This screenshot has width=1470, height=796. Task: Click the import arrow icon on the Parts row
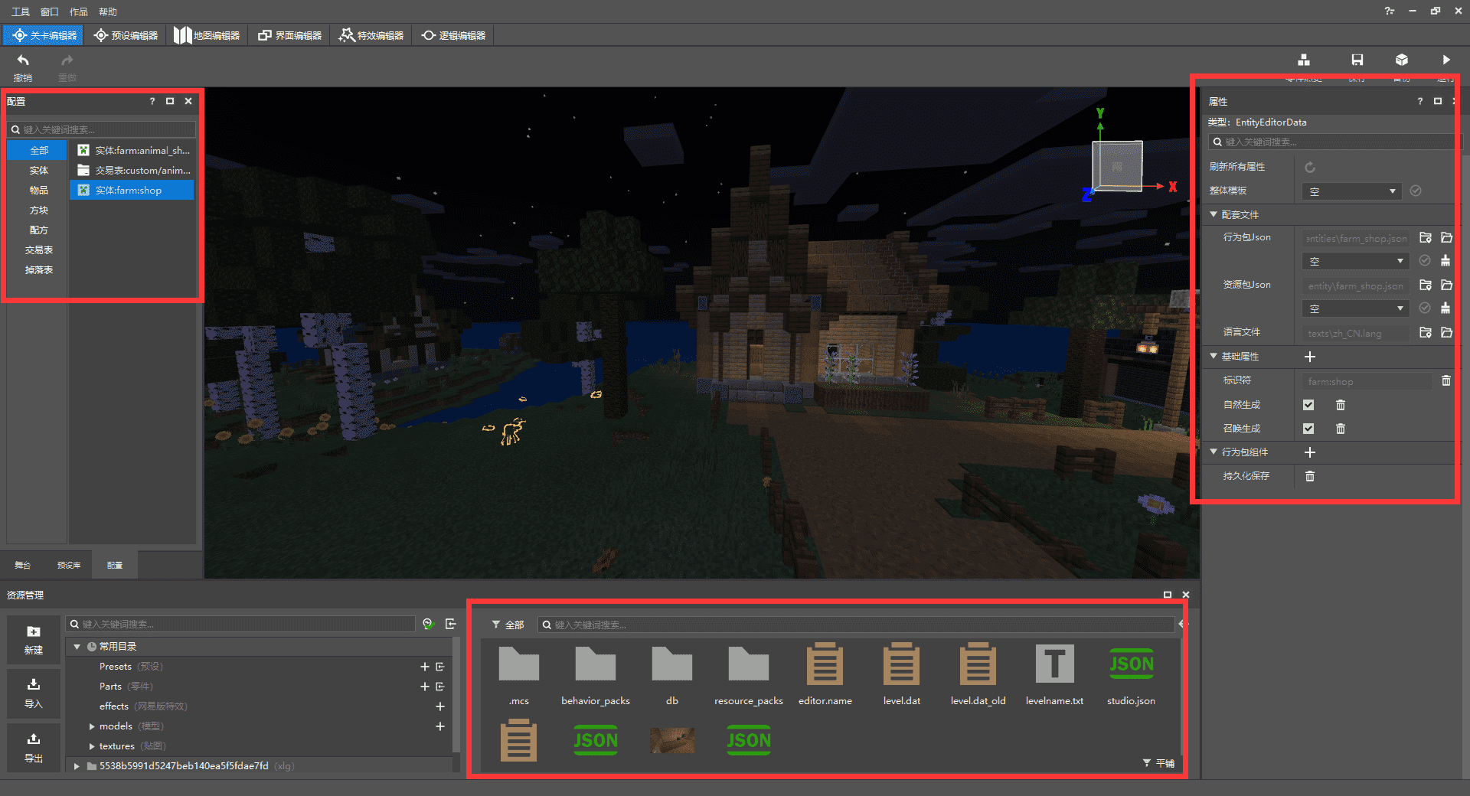point(440,687)
